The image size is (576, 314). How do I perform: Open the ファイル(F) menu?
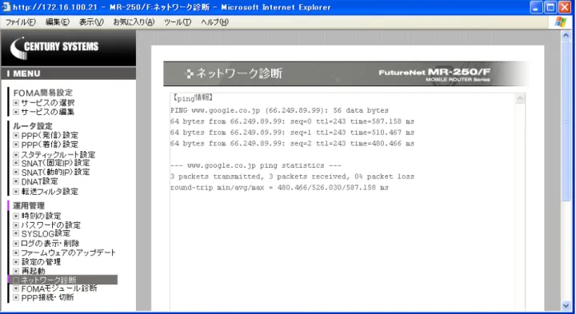[x=20, y=22]
